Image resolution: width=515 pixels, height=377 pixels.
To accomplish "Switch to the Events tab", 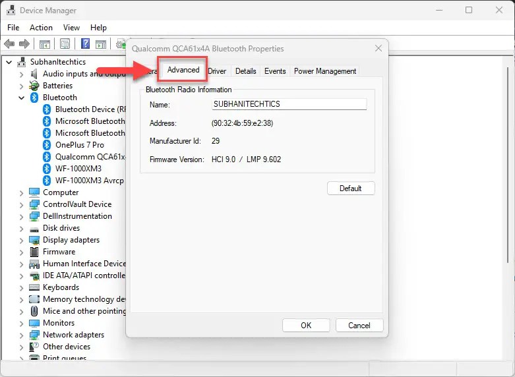I will point(275,71).
